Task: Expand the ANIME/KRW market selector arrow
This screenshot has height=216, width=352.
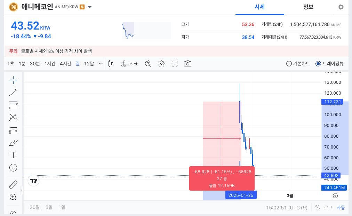Action: 90,7
